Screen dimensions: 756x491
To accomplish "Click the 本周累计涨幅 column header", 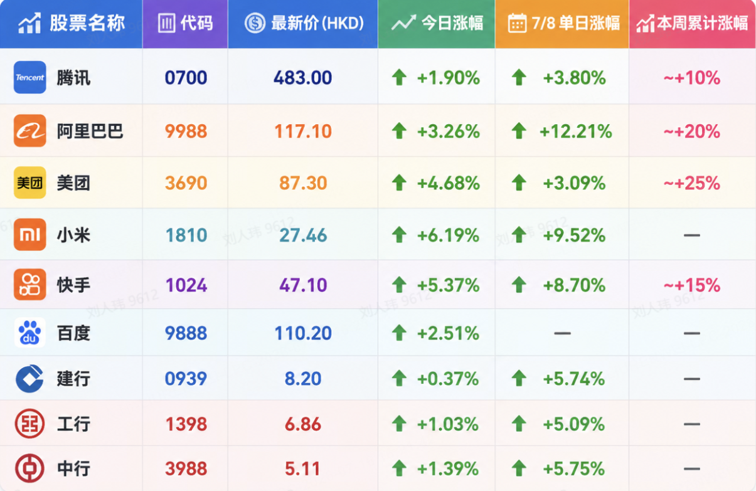I will 693,24.
